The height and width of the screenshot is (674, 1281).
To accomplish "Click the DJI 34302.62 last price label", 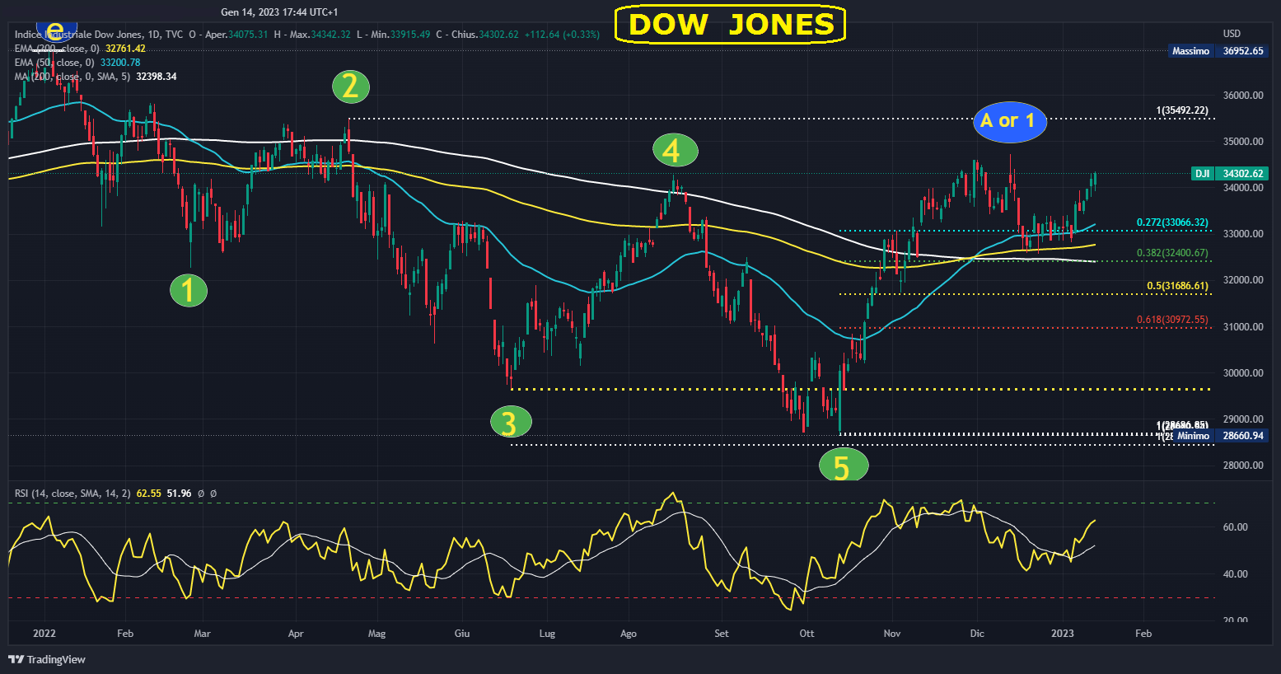I will point(1228,174).
